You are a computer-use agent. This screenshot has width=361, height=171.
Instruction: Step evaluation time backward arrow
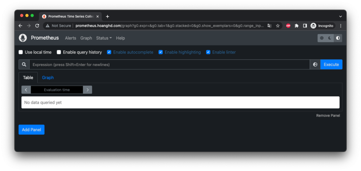(26, 90)
